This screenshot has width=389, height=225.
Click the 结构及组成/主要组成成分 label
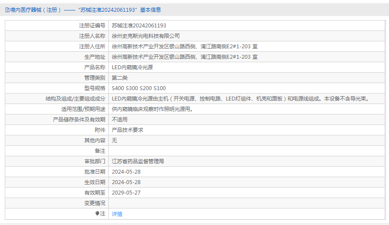tap(75, 98)
